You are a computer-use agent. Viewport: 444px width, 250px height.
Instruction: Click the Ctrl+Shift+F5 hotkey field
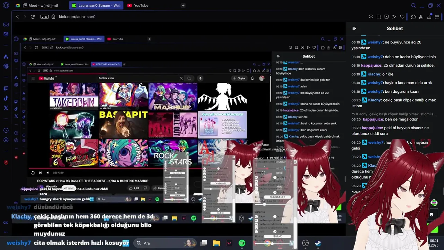[x=277, y=197]
